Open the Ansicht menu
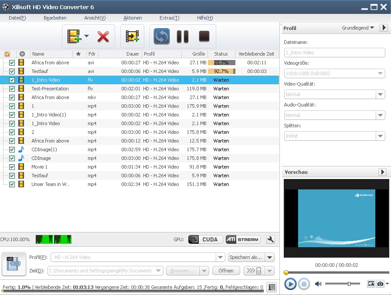The width and height of the screenshot is (391, 295). click(95, 18)
